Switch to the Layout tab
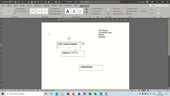Screen dimensions: 170x96 tap(29, 6)
